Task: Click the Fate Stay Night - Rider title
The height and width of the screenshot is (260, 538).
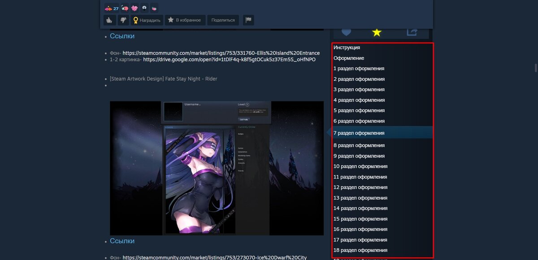Action: pyautogui.click(x=163, y=79)
